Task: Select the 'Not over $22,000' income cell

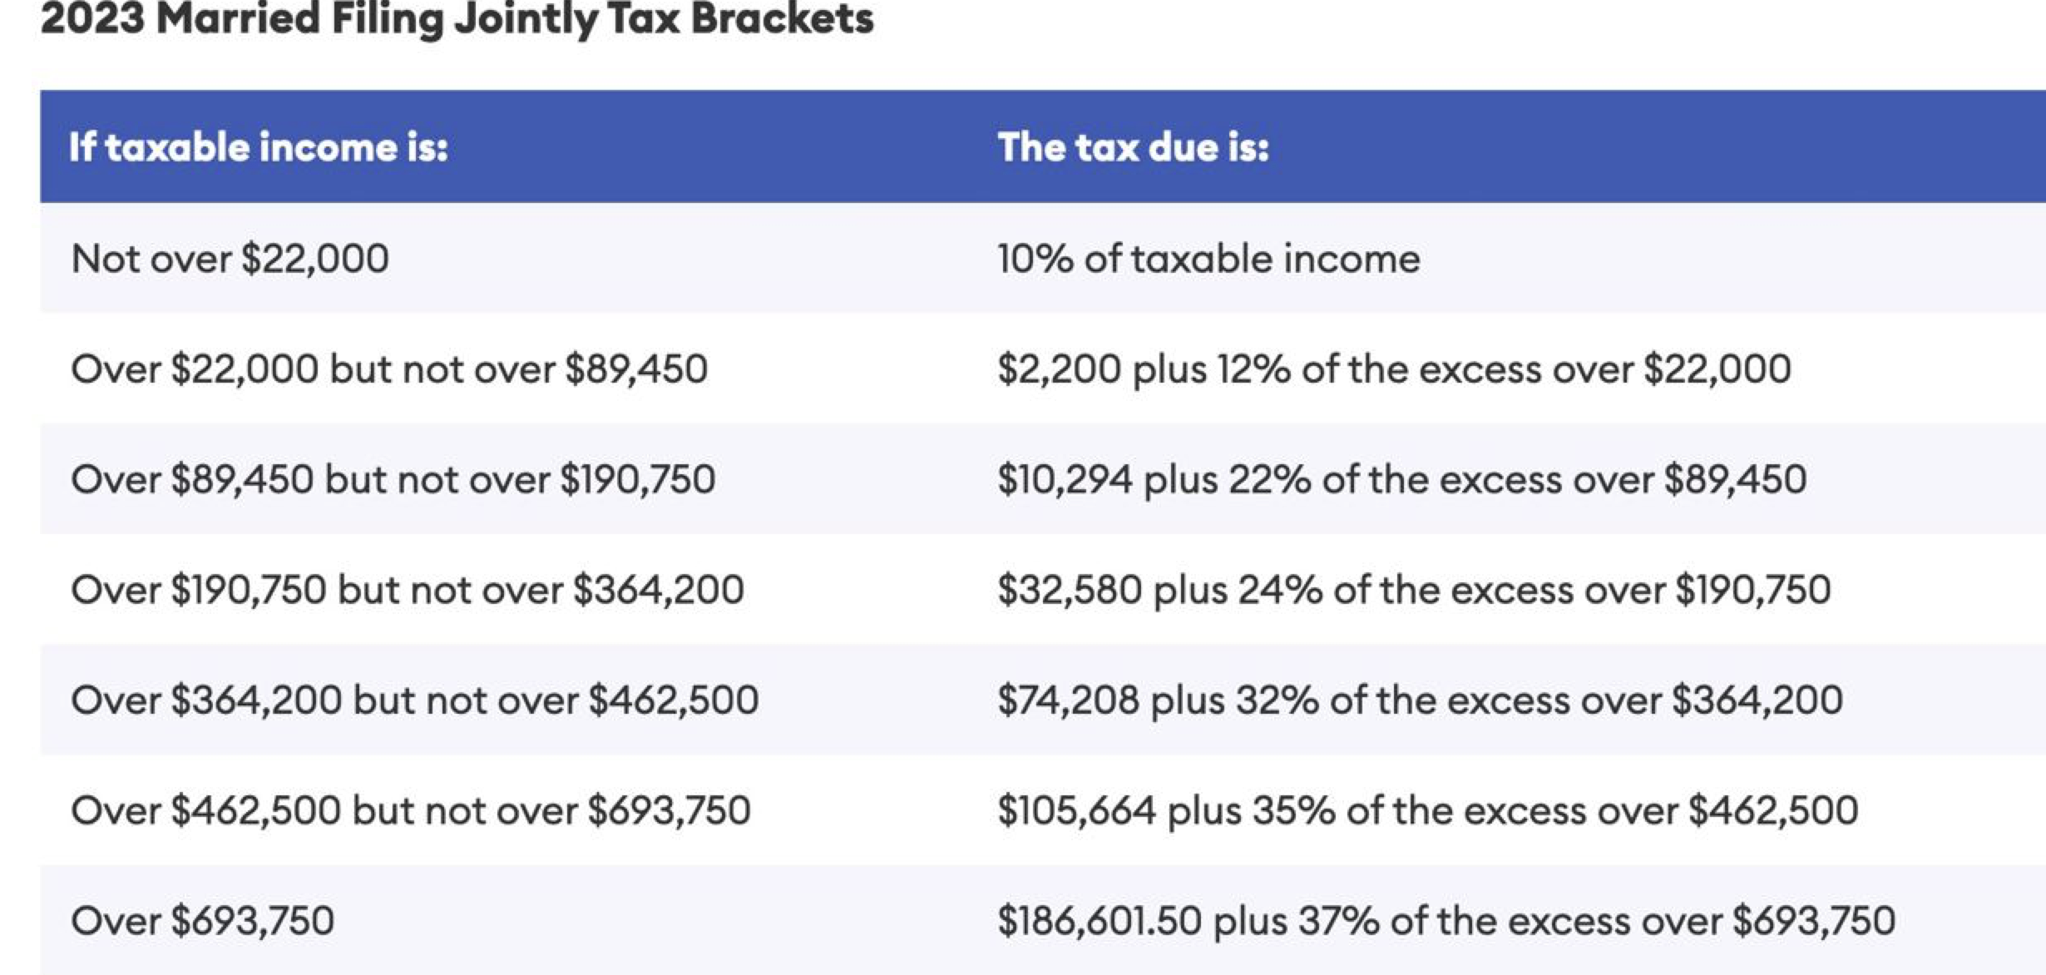Action: tap(230, 259)
